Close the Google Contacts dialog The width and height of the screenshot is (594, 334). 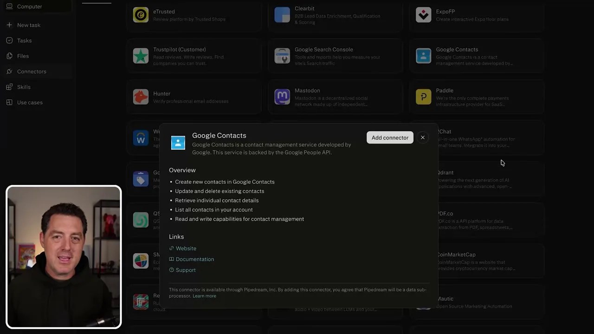422,137
